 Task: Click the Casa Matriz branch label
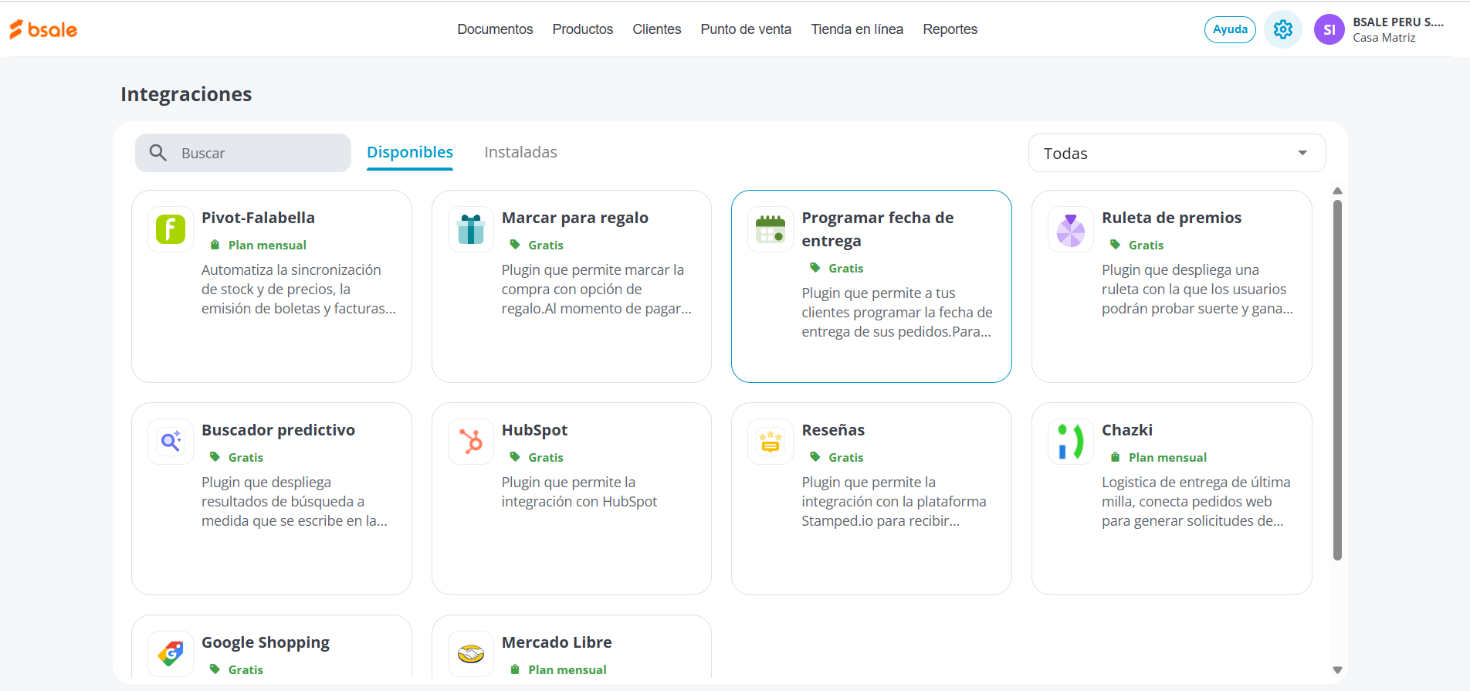coord(1384,38)
